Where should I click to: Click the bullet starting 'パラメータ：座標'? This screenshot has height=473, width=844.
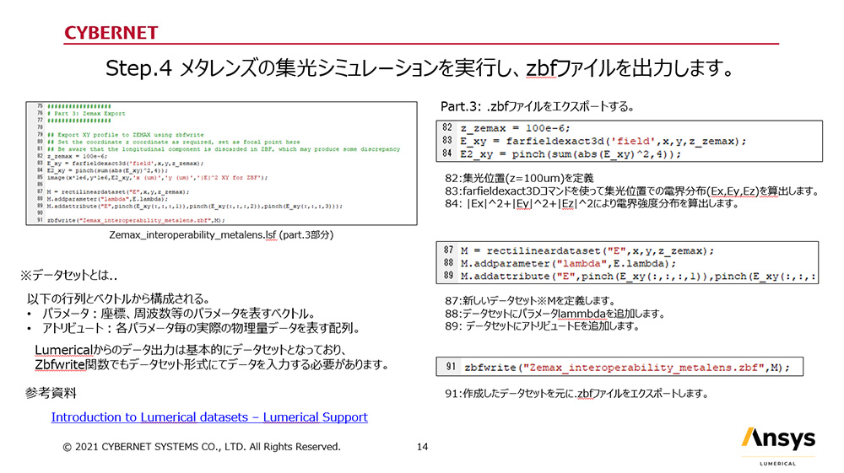click(178, 314)
